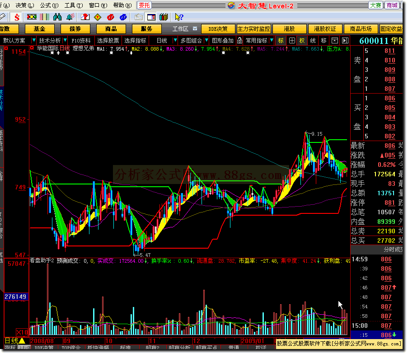
Task: Click the red circular info icon
Action: pyautogui.click(x=110, y=17)
